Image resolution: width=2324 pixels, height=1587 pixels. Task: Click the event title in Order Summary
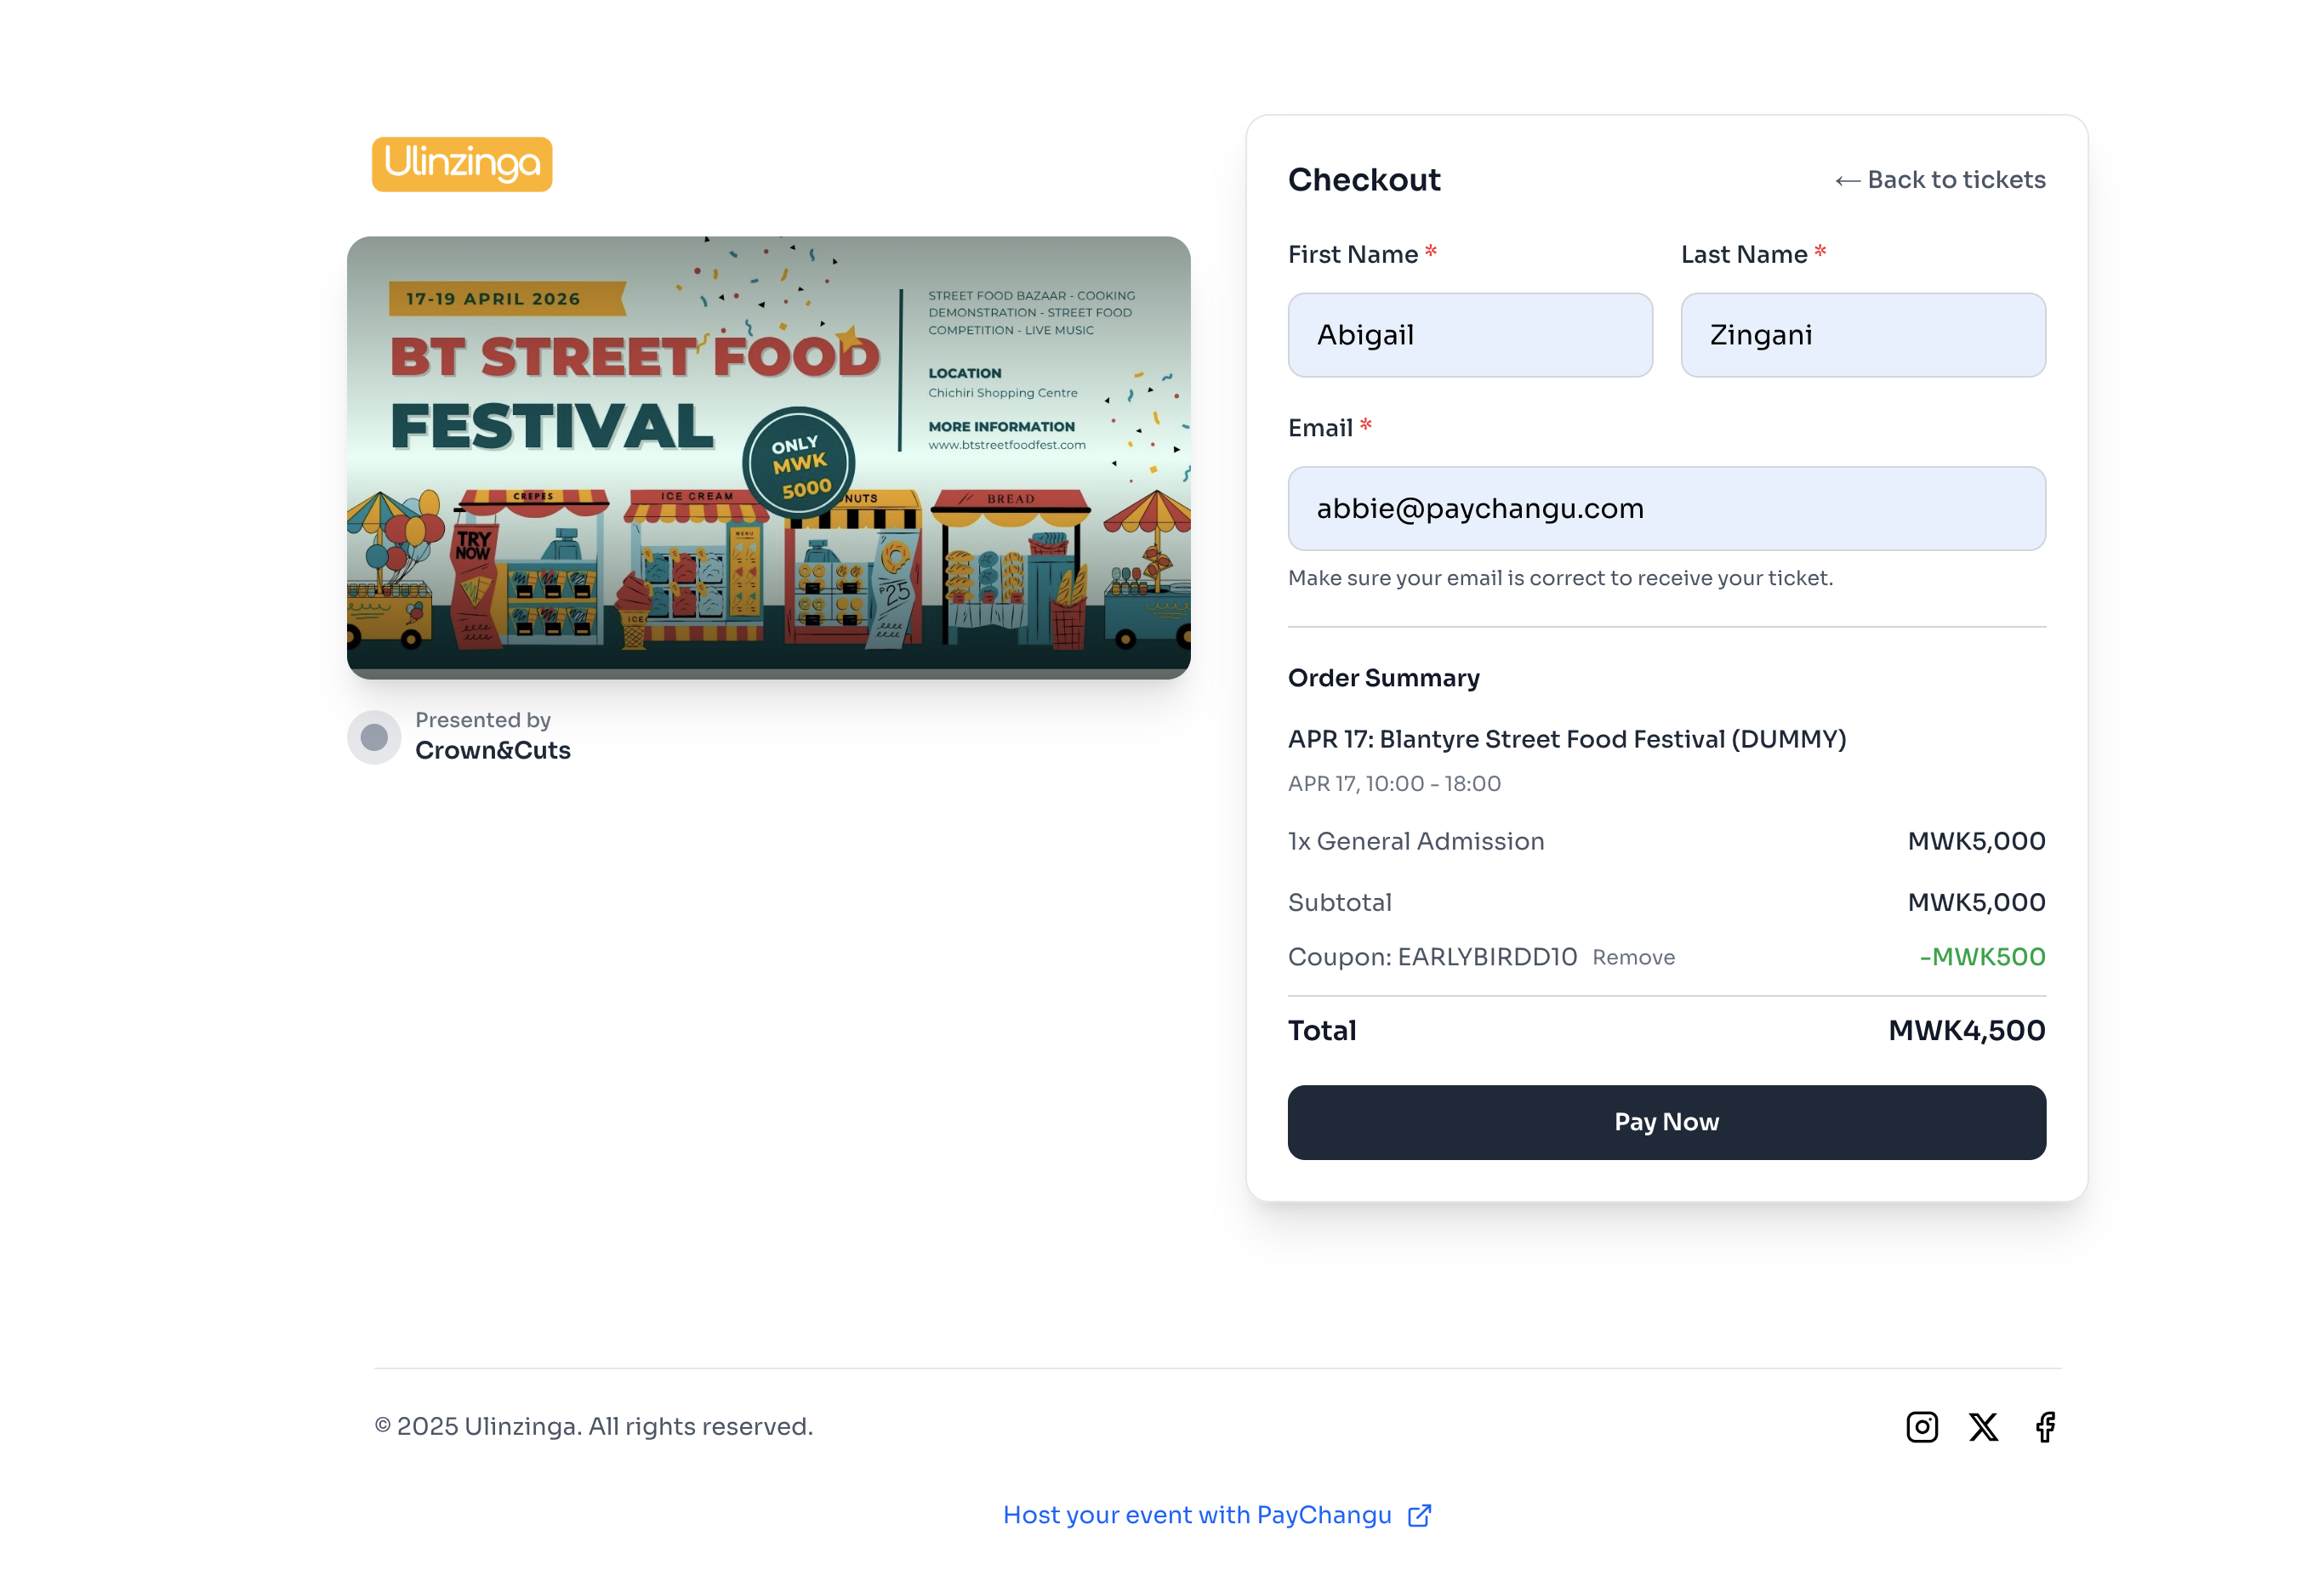pos(1566,739)
